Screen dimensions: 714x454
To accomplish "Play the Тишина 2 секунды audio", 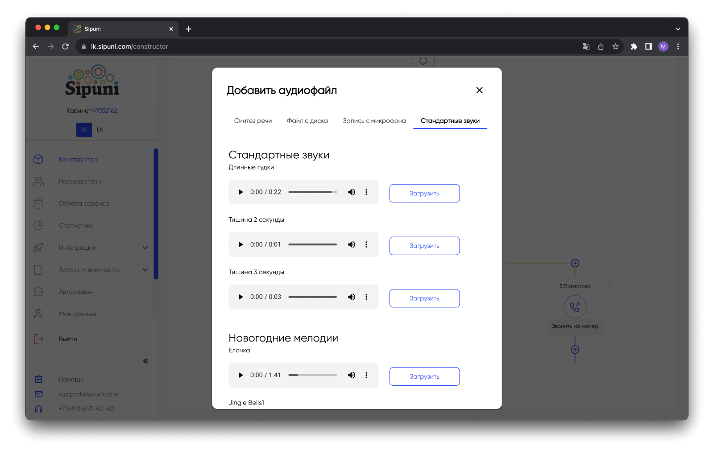I will (241, 244).
